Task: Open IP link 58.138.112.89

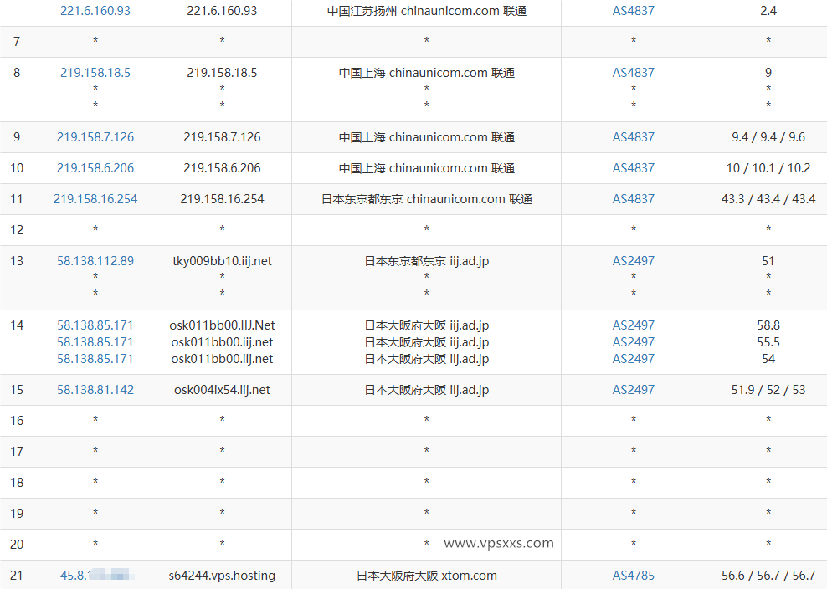Action: tap(95, 261)
